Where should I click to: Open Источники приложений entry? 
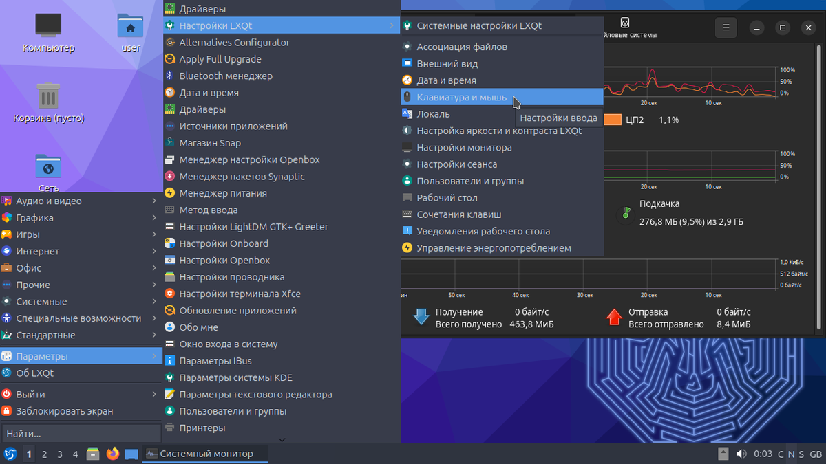pyautogui.click(x=282, y=126)
